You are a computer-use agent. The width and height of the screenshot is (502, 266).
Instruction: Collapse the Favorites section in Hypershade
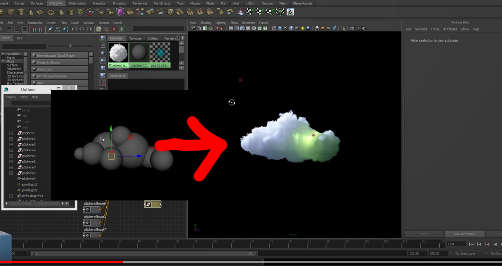[x=3, y=54]
